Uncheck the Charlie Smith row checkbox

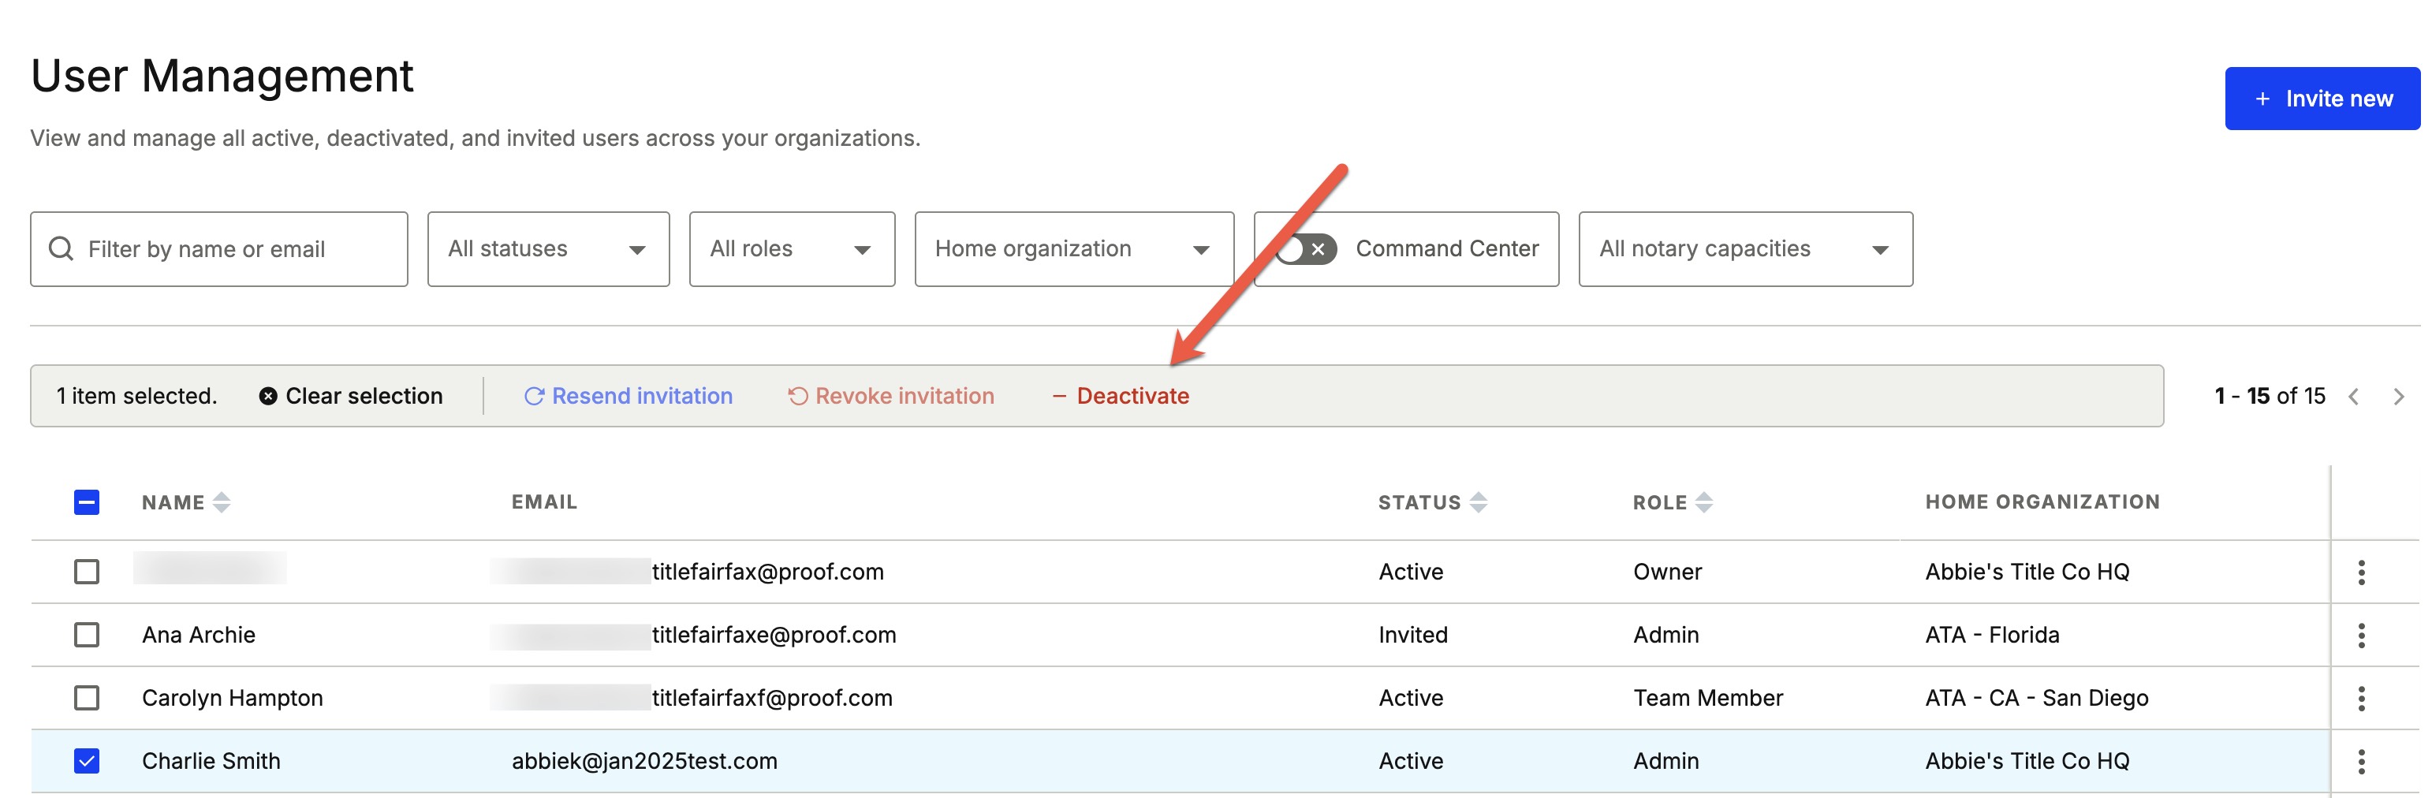87,761
